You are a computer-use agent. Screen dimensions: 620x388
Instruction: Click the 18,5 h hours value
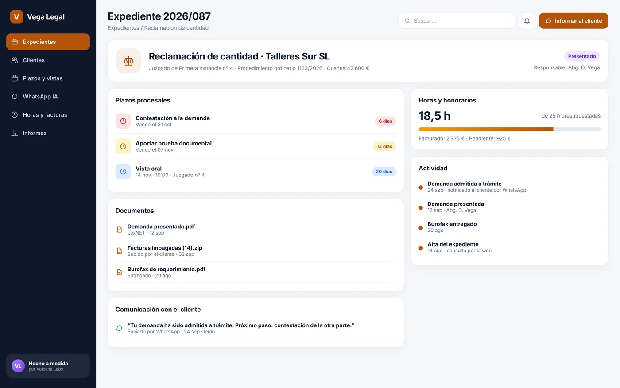pyautogui.click(x=434, y=116)
